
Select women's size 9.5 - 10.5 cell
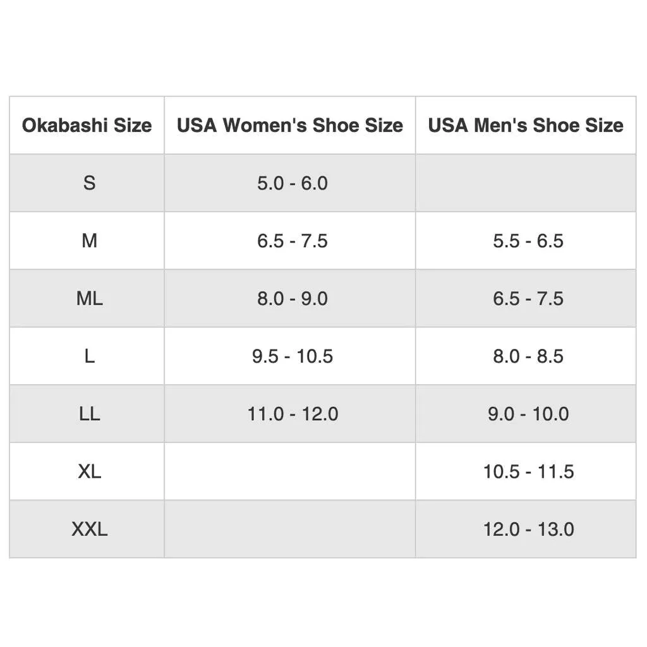click(x=289, y=356)
